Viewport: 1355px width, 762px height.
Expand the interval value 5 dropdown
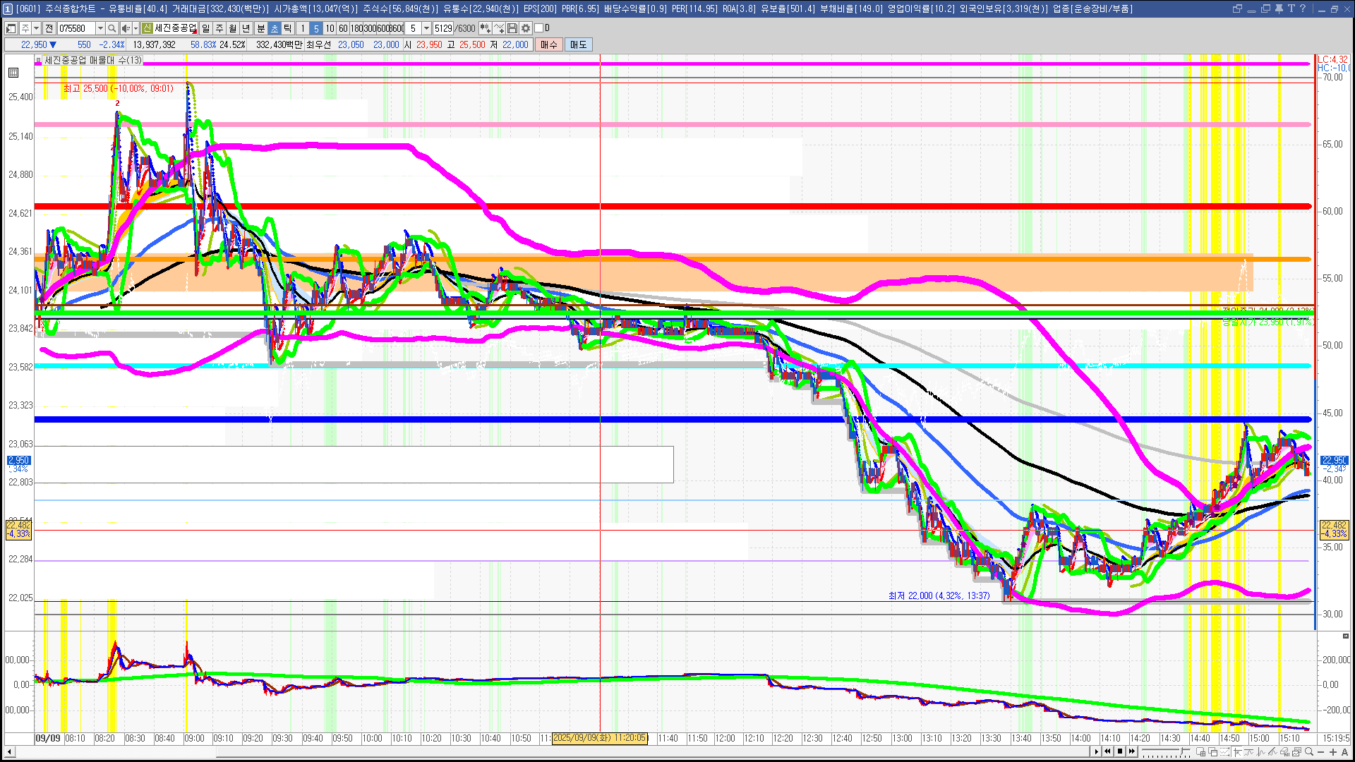coord(426,28)
